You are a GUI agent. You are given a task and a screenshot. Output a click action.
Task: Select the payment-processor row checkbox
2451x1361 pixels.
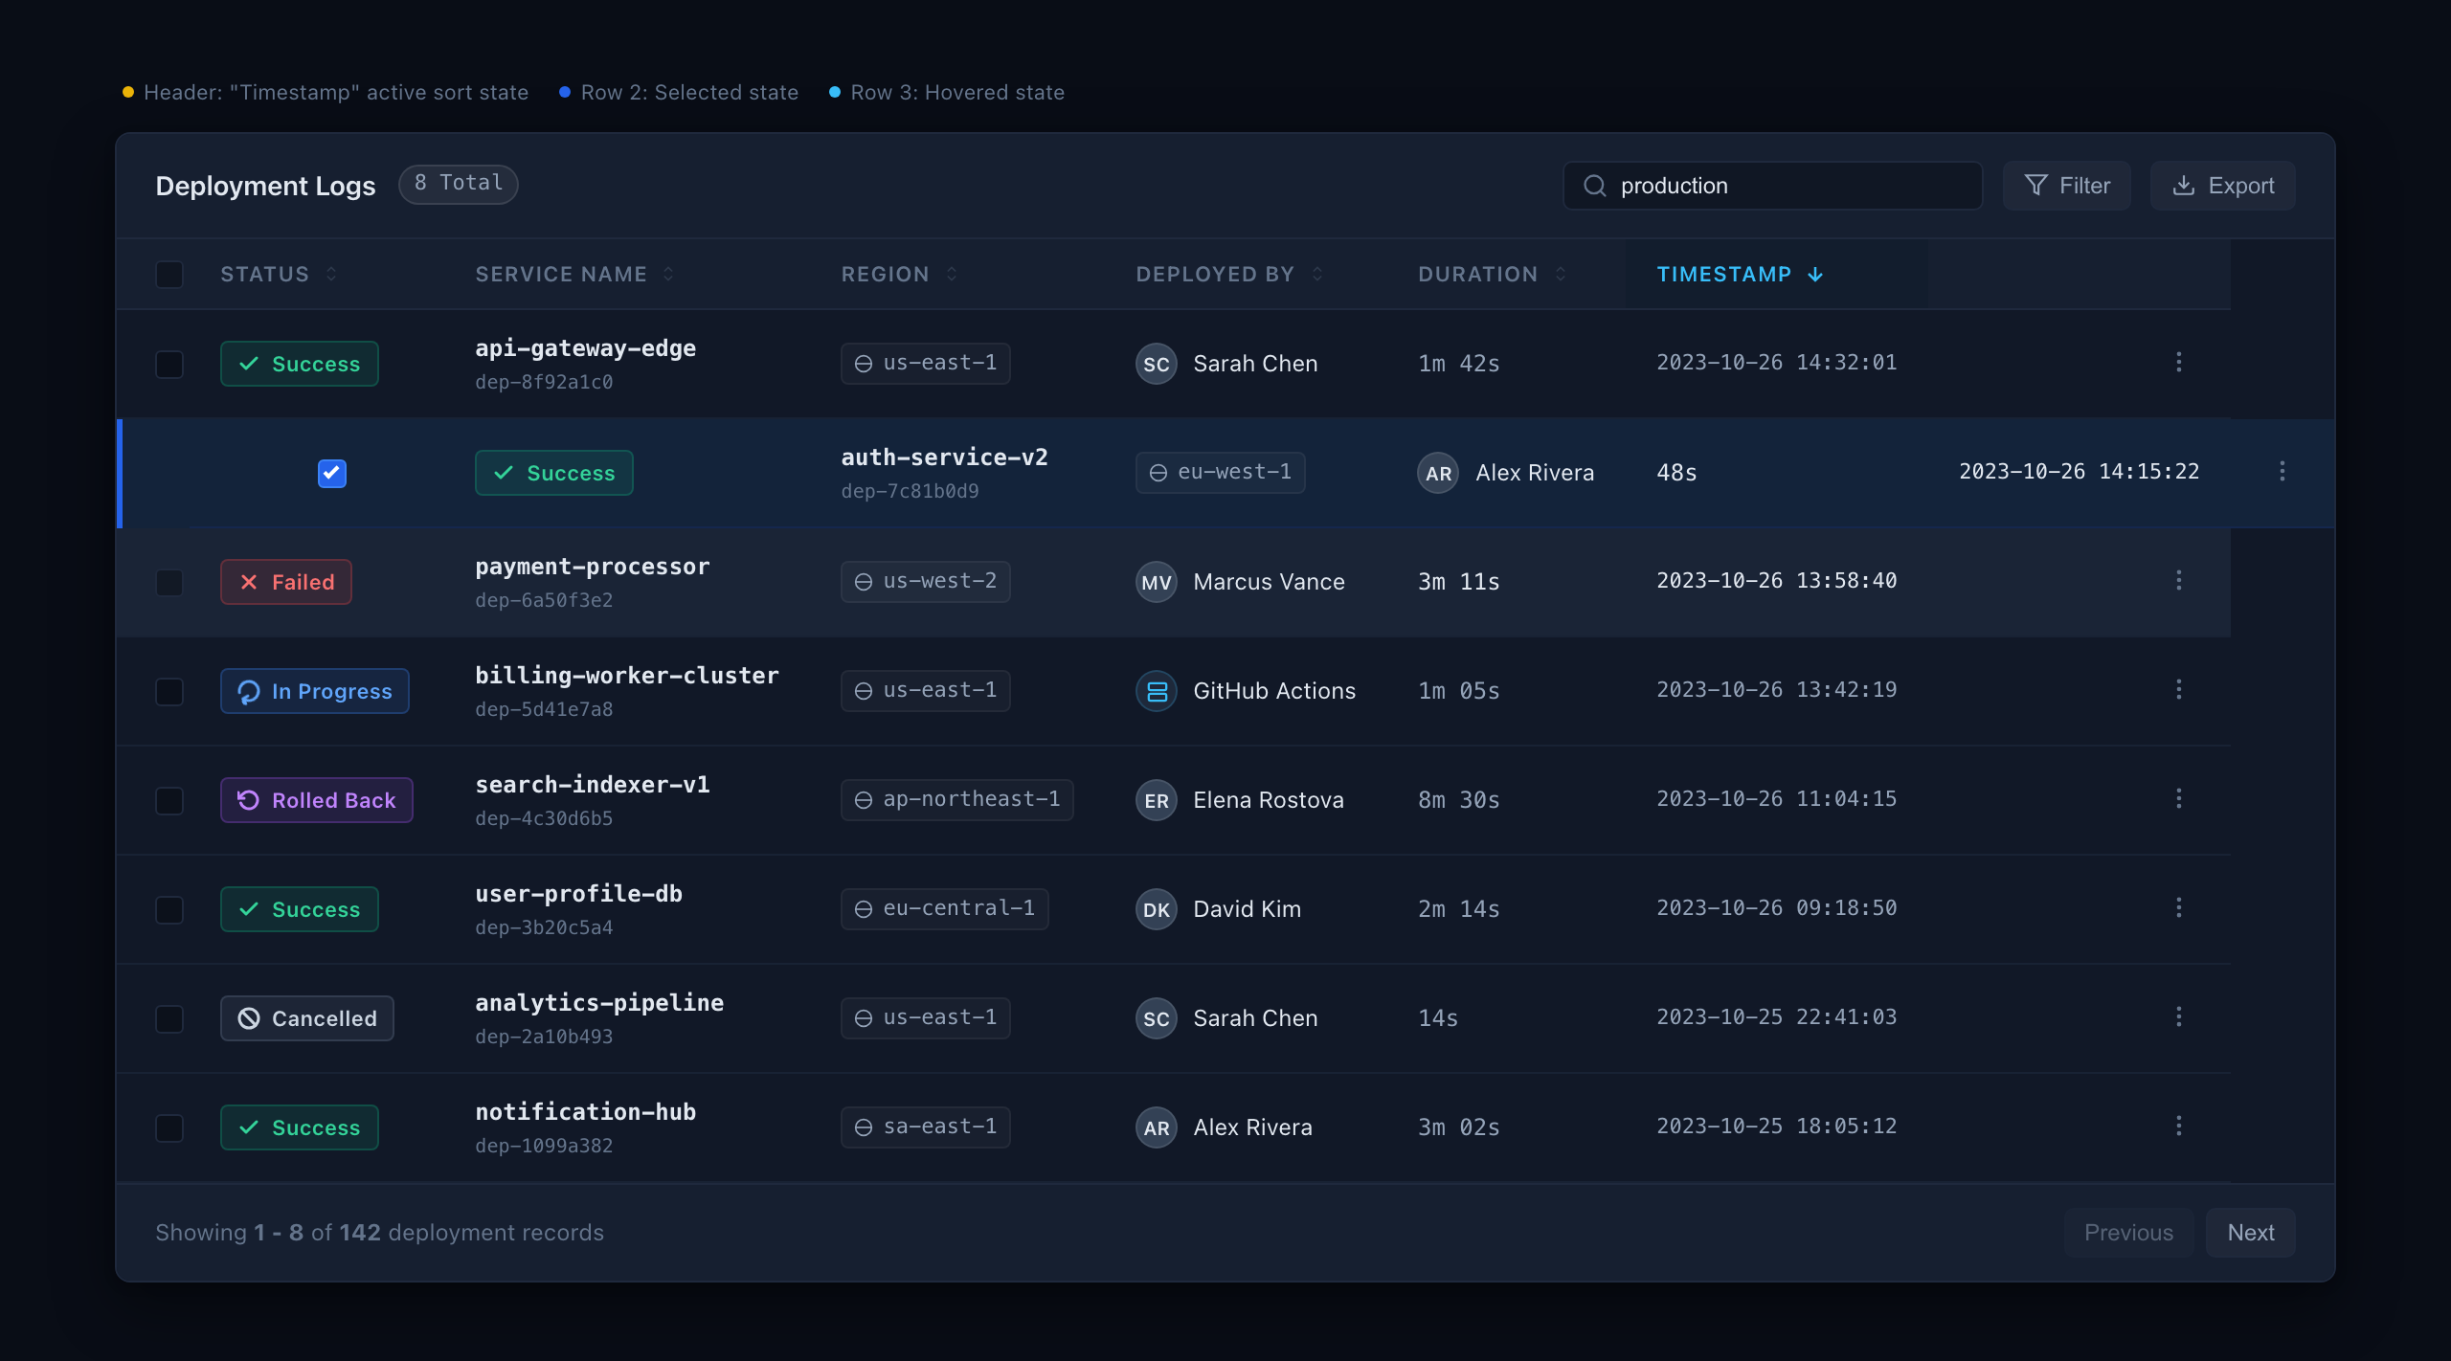(169, 582)
